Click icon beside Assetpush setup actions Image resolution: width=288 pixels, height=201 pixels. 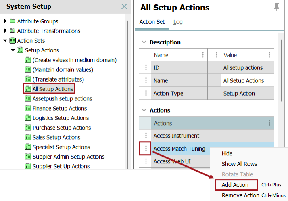point(28,98)
